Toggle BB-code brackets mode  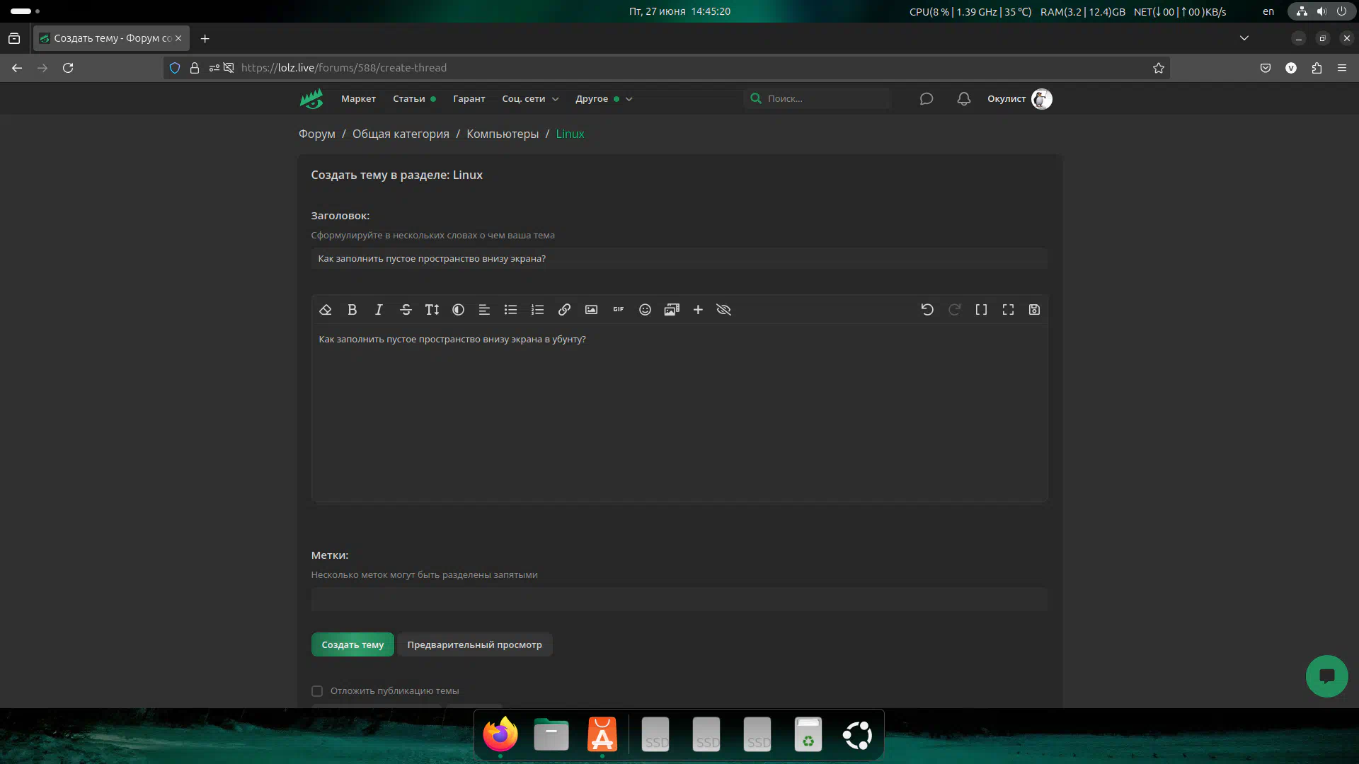981,310
